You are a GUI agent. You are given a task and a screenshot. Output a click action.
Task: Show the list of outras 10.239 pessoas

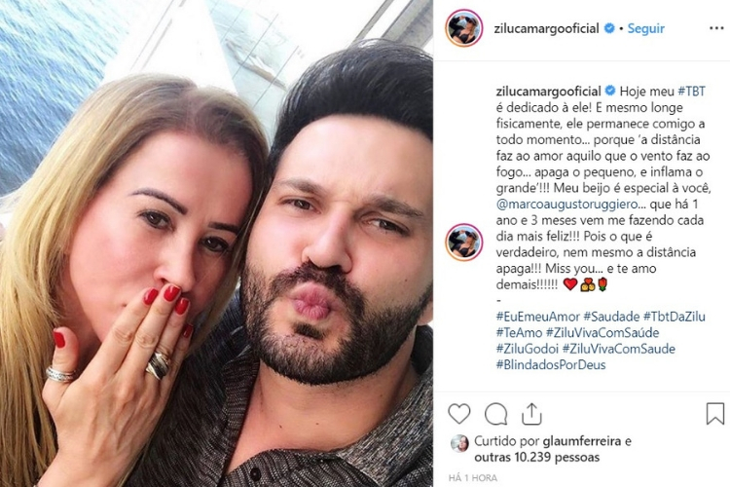(536, 458)
